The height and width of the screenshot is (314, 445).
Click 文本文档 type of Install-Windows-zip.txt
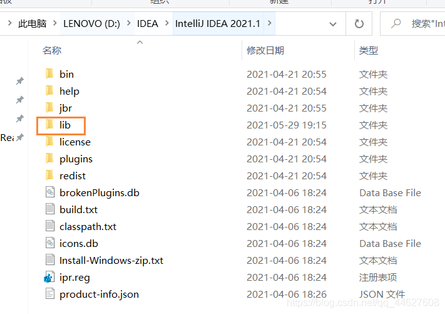point(378,261)
